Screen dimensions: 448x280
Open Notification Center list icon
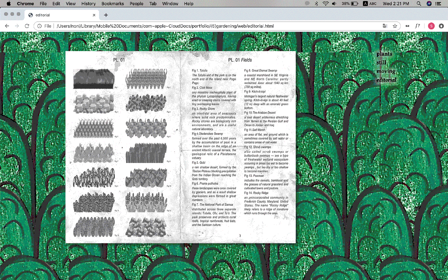[438, 3]
